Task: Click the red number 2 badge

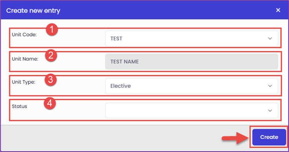Action: point(51,56)
